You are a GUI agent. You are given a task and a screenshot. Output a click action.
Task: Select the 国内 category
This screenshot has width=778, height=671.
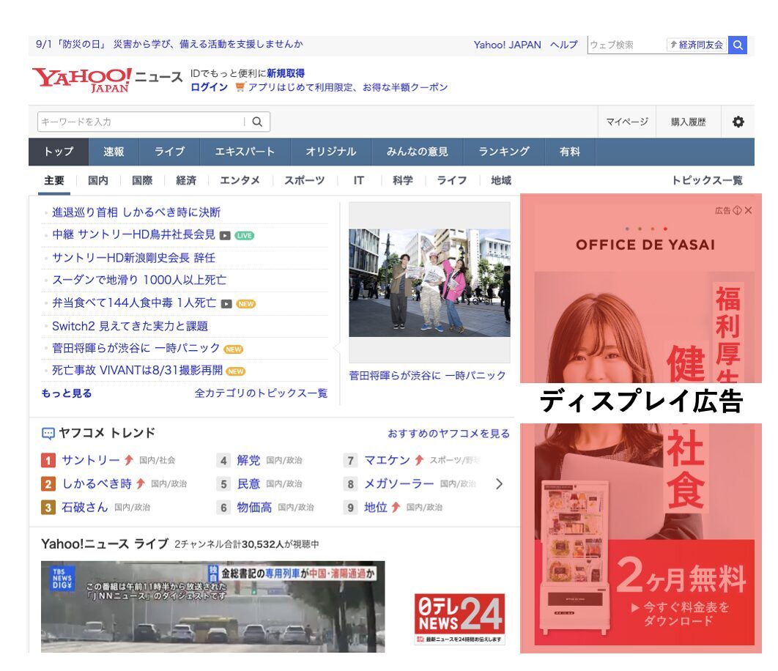click(97, 181)
